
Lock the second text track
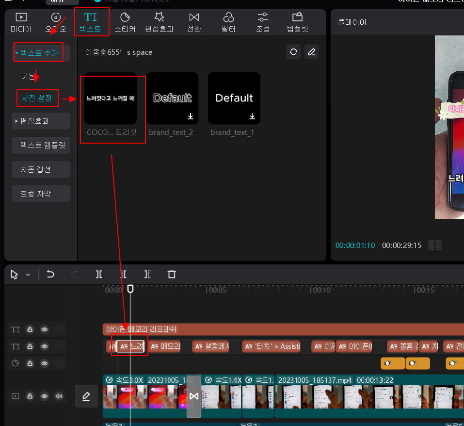pos(30,346)
